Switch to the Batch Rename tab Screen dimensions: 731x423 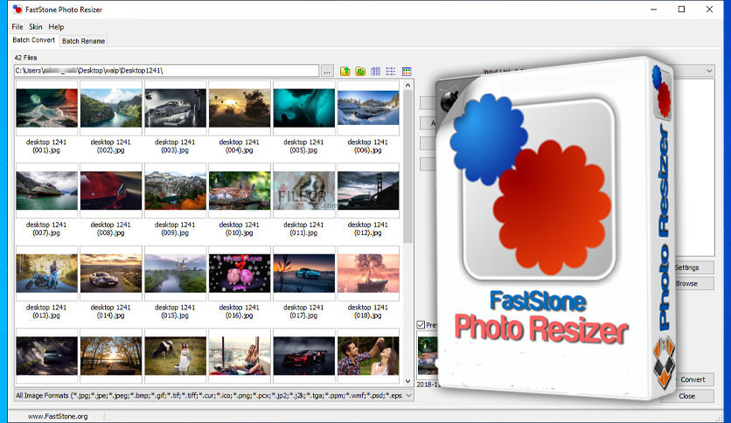[83, 41]
